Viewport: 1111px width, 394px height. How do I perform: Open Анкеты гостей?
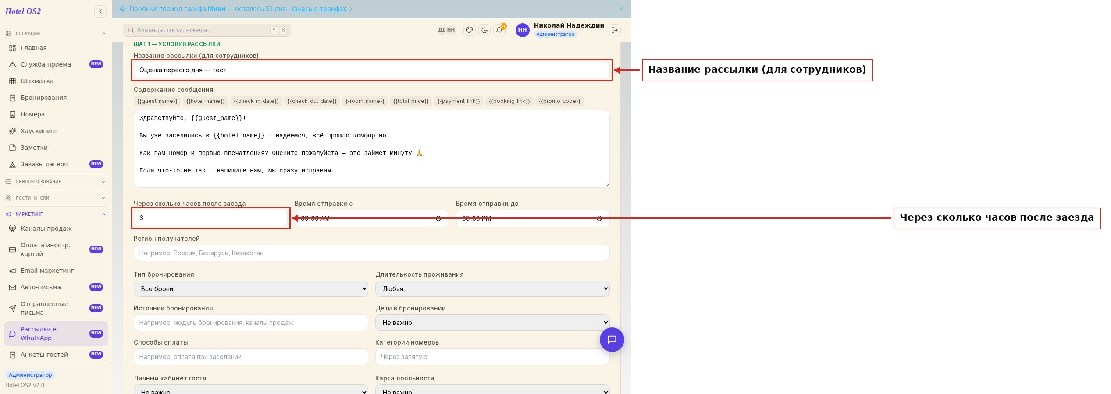pyautogui.click(x=56, y=355)
